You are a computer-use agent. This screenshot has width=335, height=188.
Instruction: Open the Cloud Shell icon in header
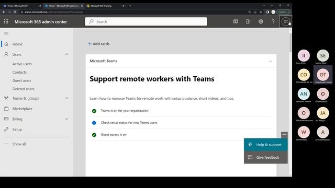tap(236, 21)
